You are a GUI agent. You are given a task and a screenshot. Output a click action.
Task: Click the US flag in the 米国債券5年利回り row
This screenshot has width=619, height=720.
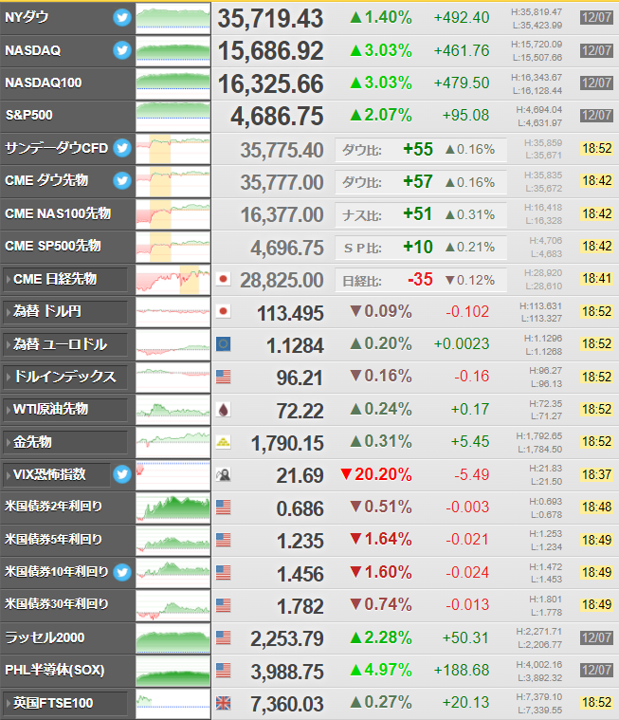tap(224, 540)
